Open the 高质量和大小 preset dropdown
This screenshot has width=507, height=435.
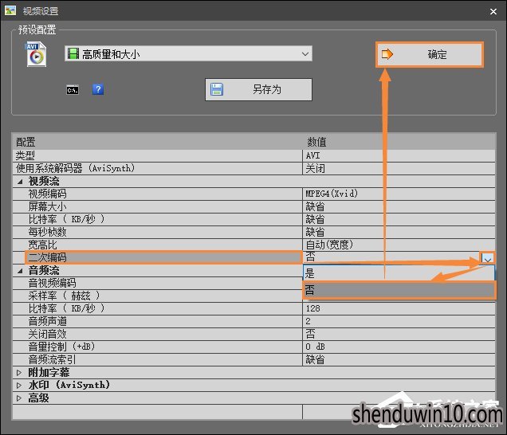pyautogui.click(x=188, y=53)
